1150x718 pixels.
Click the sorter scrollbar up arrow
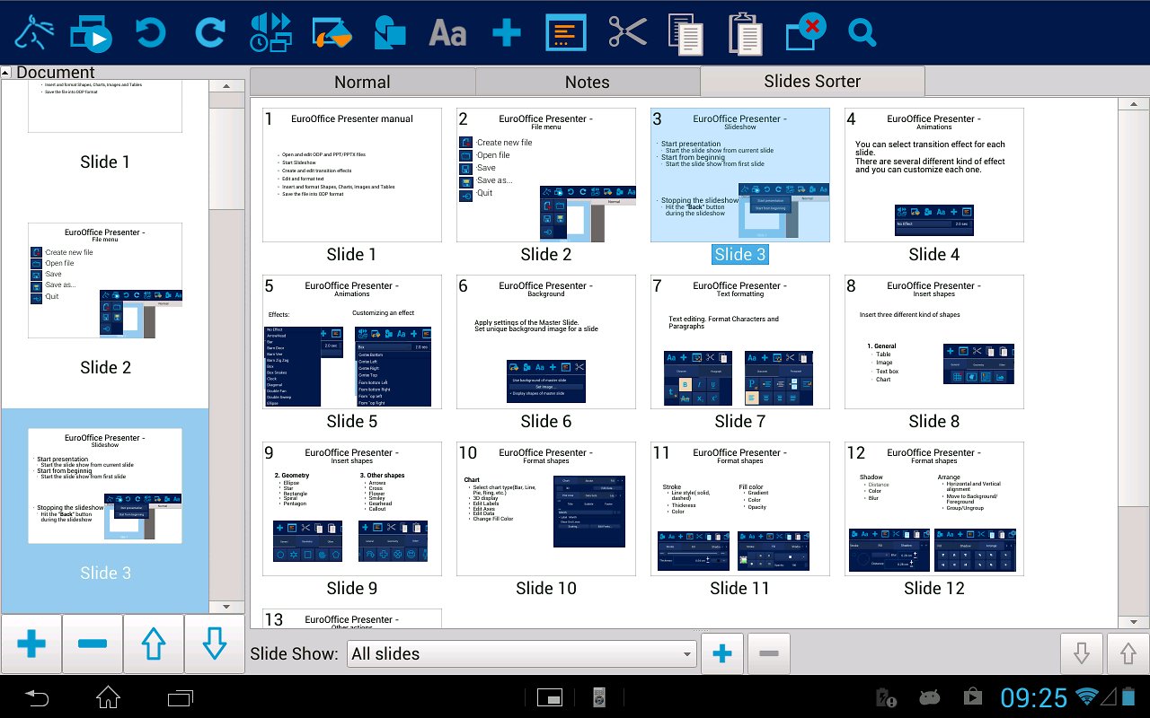click(x=1133, y=104)
